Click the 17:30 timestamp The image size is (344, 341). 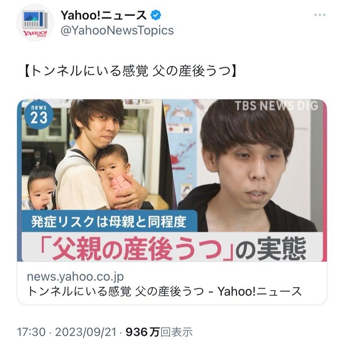[x=32, y=332]
